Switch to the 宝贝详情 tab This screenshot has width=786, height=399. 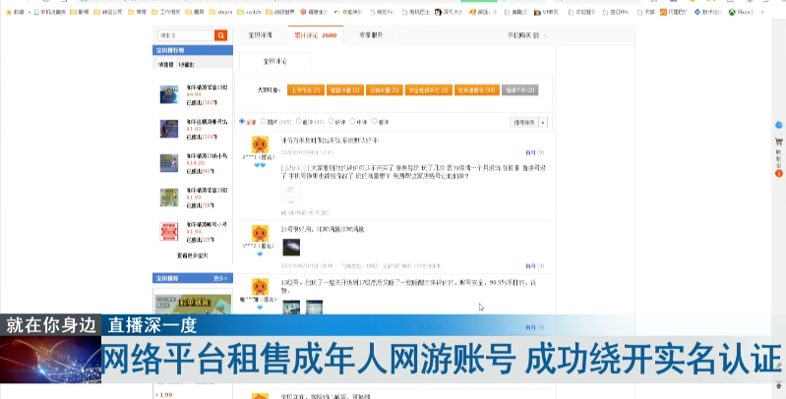(260, 35)
